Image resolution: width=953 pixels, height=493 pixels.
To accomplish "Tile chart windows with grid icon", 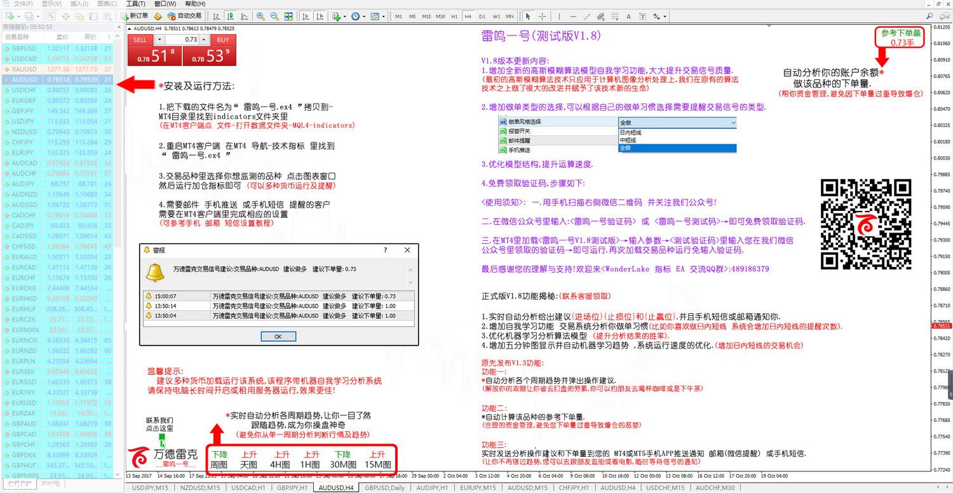I will click(288, 16).
